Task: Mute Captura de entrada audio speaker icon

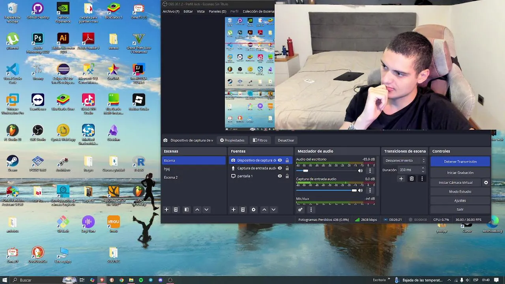Action: tap(360, 191)
